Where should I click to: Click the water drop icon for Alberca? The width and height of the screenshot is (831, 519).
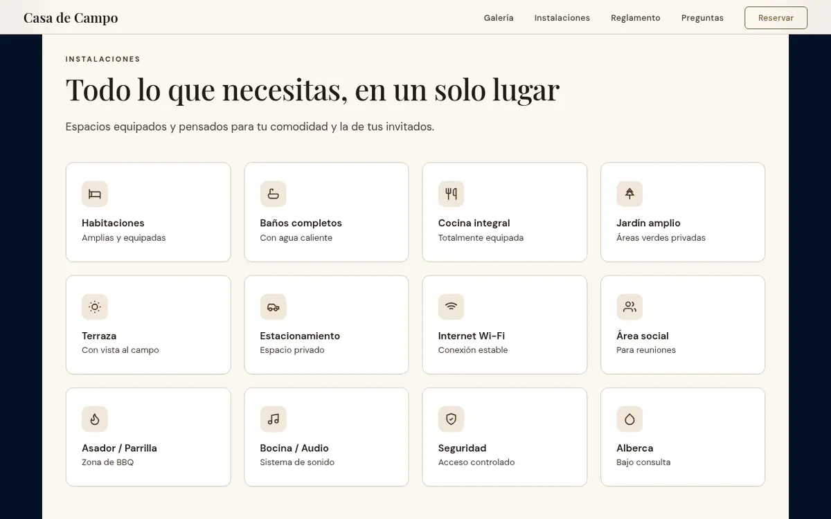(629, 419)
